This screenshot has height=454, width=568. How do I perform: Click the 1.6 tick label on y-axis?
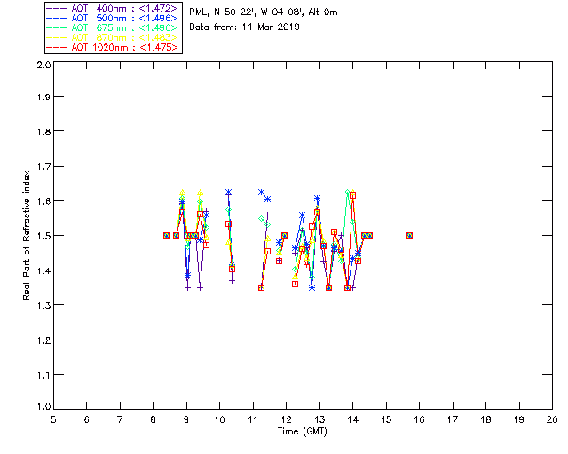(x=43, y=201)
